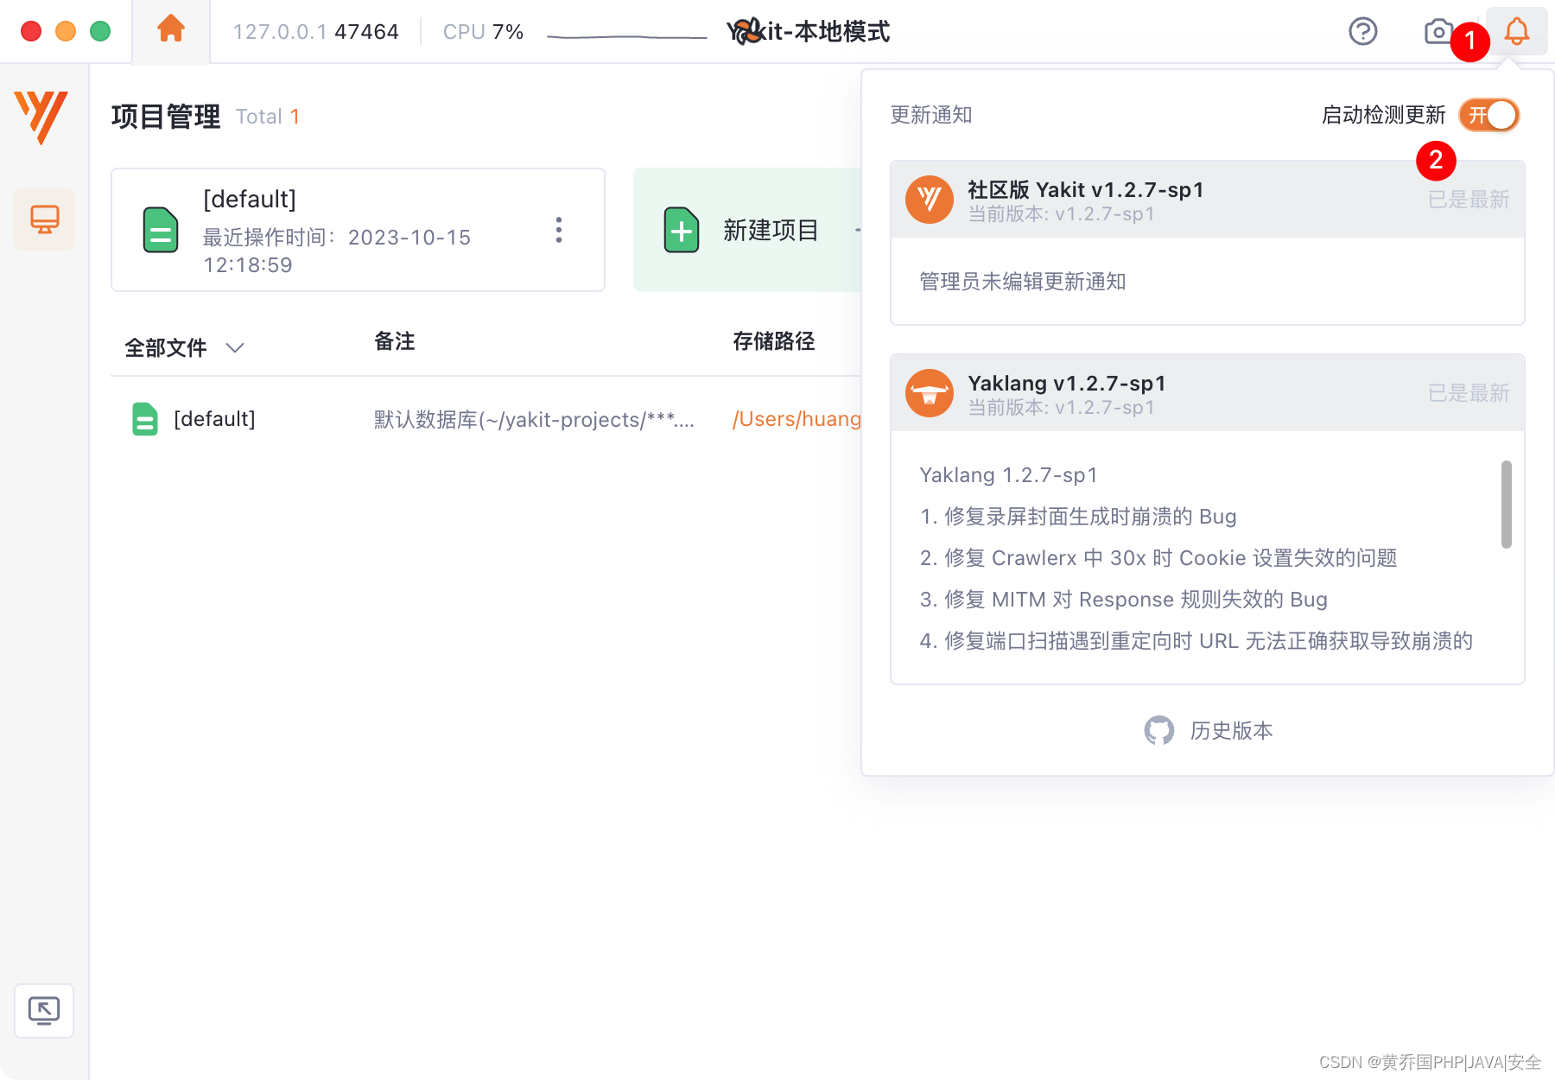1555x1080 pixels.
Task: Click the CPU 7% indicator
Action: [x=483, y=32]
